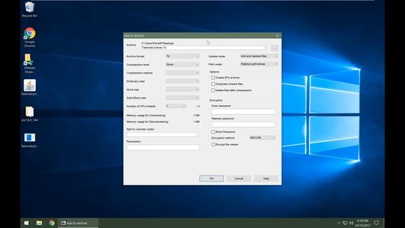Expand the Split to volumes combo box
Screen dimensions: 405x228
(197, 135)
